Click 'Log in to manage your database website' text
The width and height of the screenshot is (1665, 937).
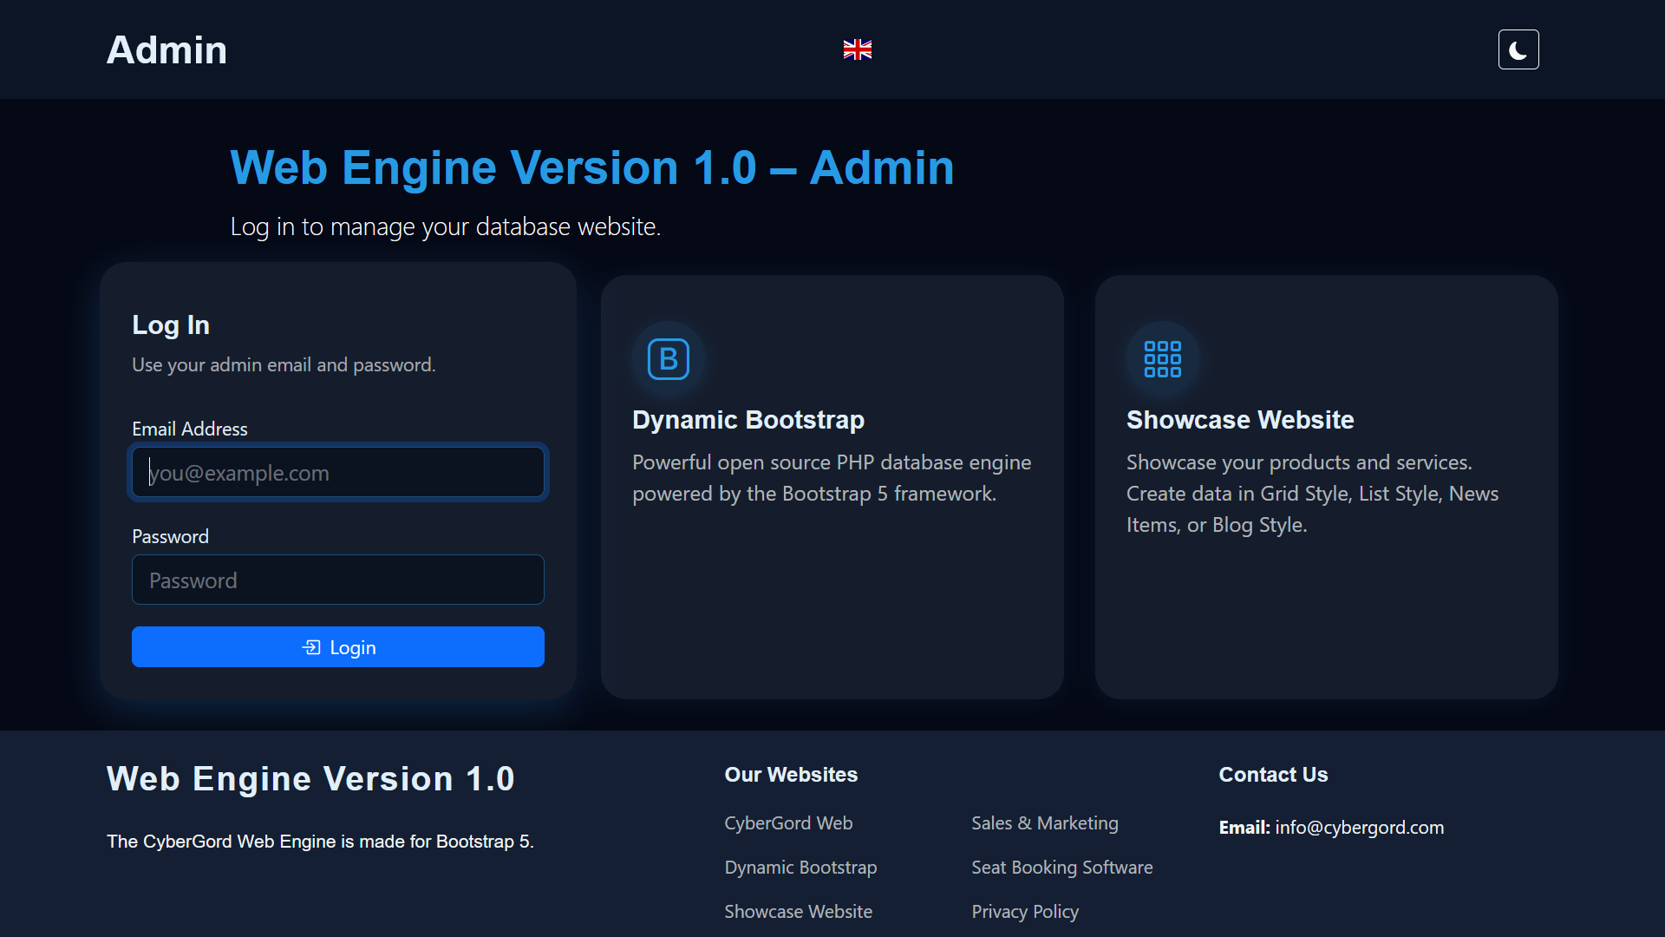click(446, 226)
